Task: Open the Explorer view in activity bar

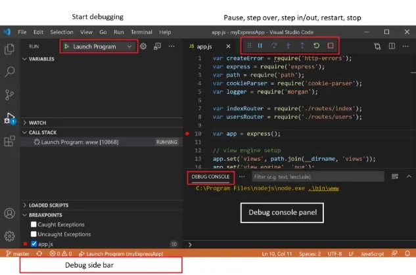Action: pyautogui.click(x=10, y=49)
